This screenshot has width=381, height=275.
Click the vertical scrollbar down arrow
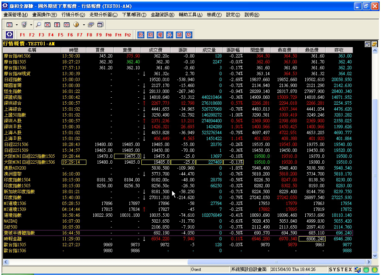pos(375,255)
